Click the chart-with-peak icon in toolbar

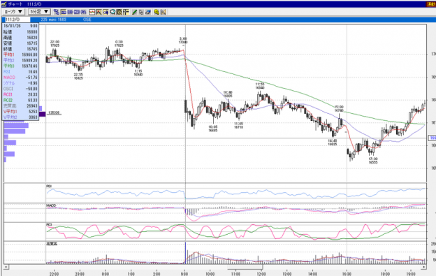tap(99, 12)
